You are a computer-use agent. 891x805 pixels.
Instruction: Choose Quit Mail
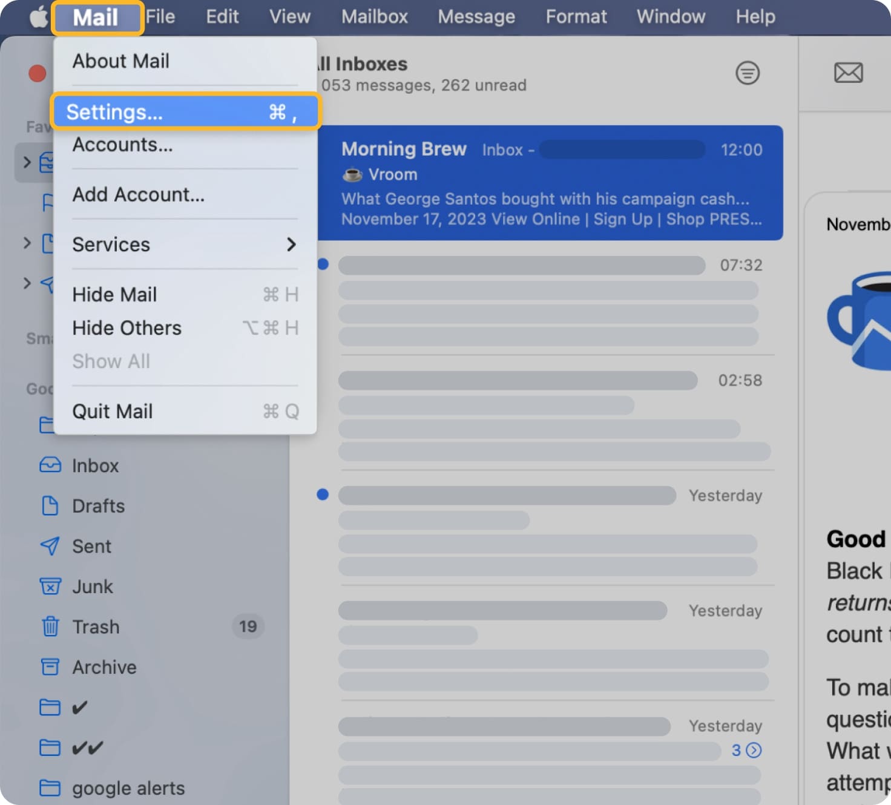coord(185,412)
